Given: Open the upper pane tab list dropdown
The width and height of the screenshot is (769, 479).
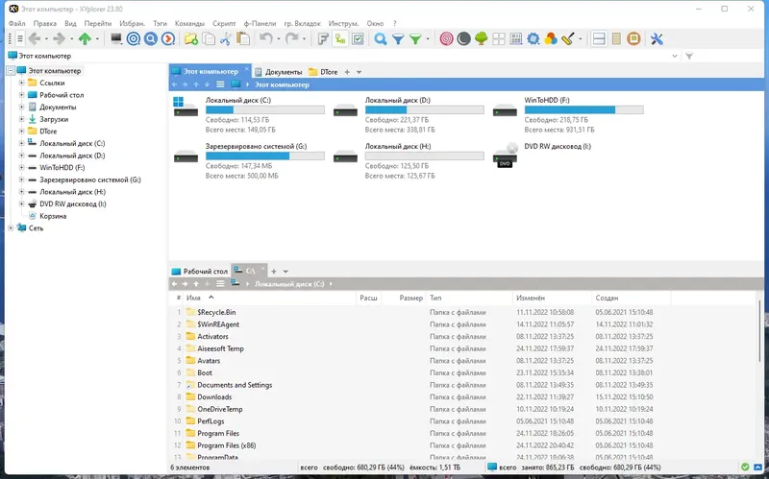Looking at the screenshot, I should (x=359, y=72).
